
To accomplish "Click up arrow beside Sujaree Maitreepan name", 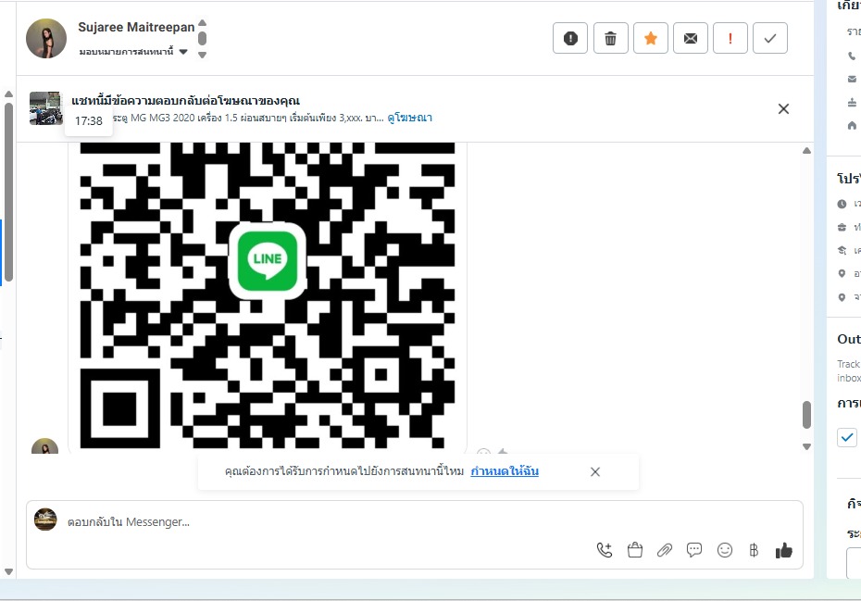I will coord(202,22).
